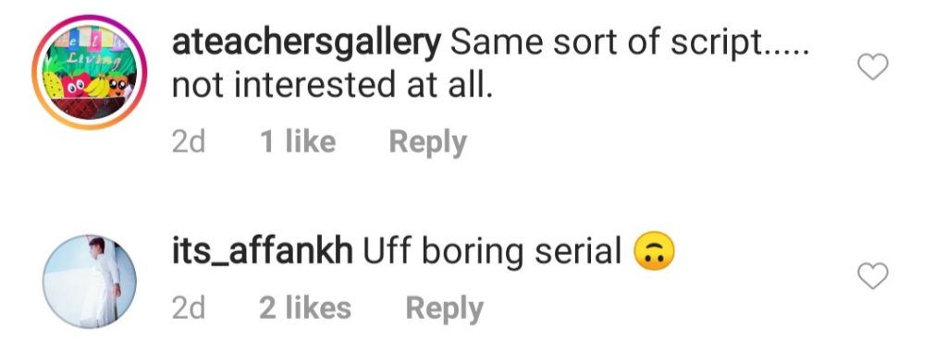
Task: Click the 2d timestamp under its_affankh's comment
Action: click(189, 309)
